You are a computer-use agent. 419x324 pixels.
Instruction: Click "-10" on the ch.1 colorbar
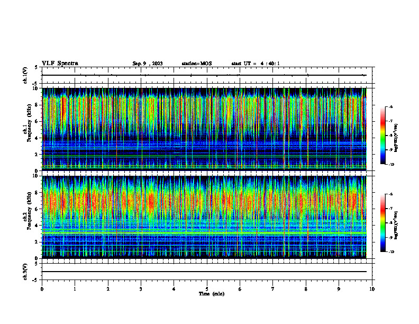pos(391,165)
